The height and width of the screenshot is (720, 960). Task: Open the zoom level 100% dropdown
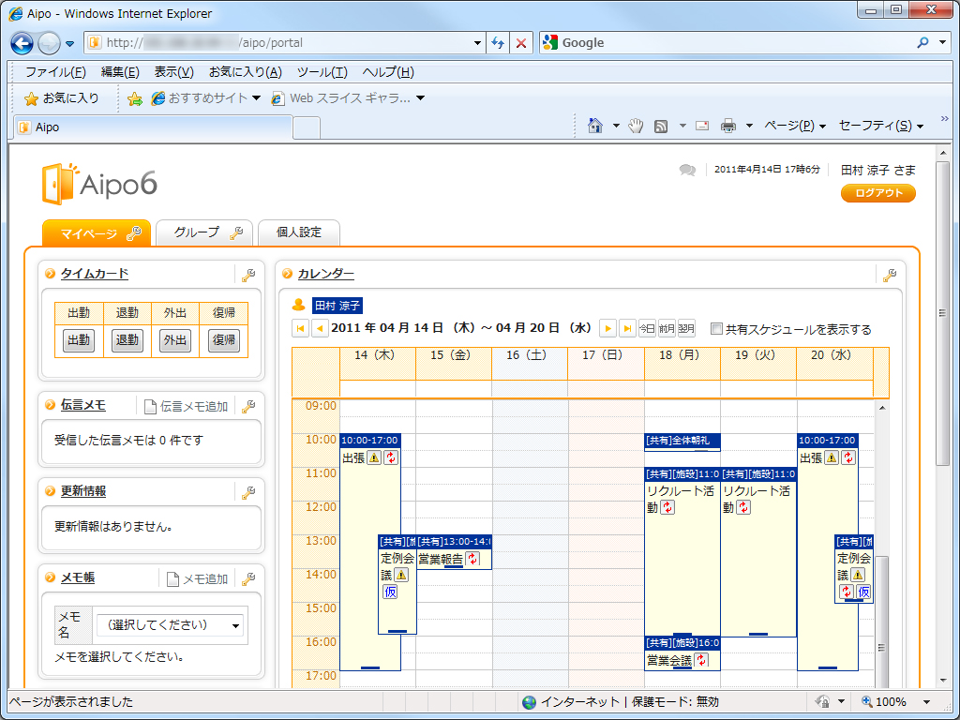click(927, 701)
